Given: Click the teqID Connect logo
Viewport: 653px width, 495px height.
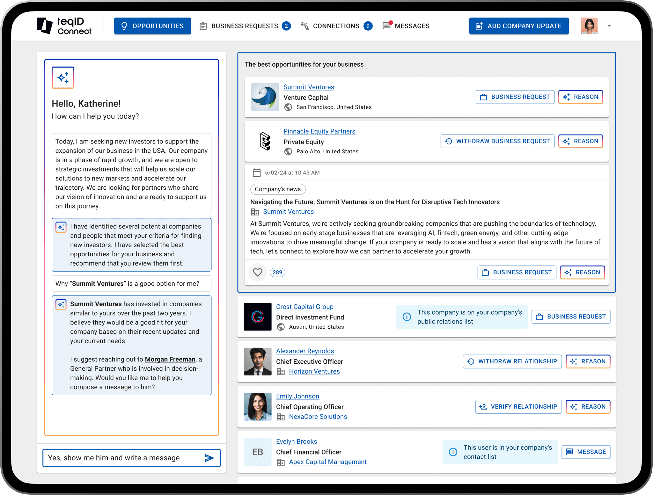Looking at the screenshot, I should point(64,26).
